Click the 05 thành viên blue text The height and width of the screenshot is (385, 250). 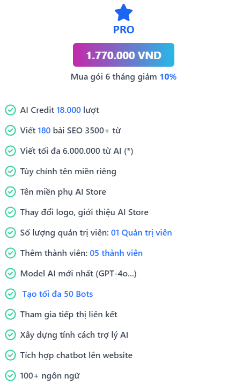pos(116,253)
